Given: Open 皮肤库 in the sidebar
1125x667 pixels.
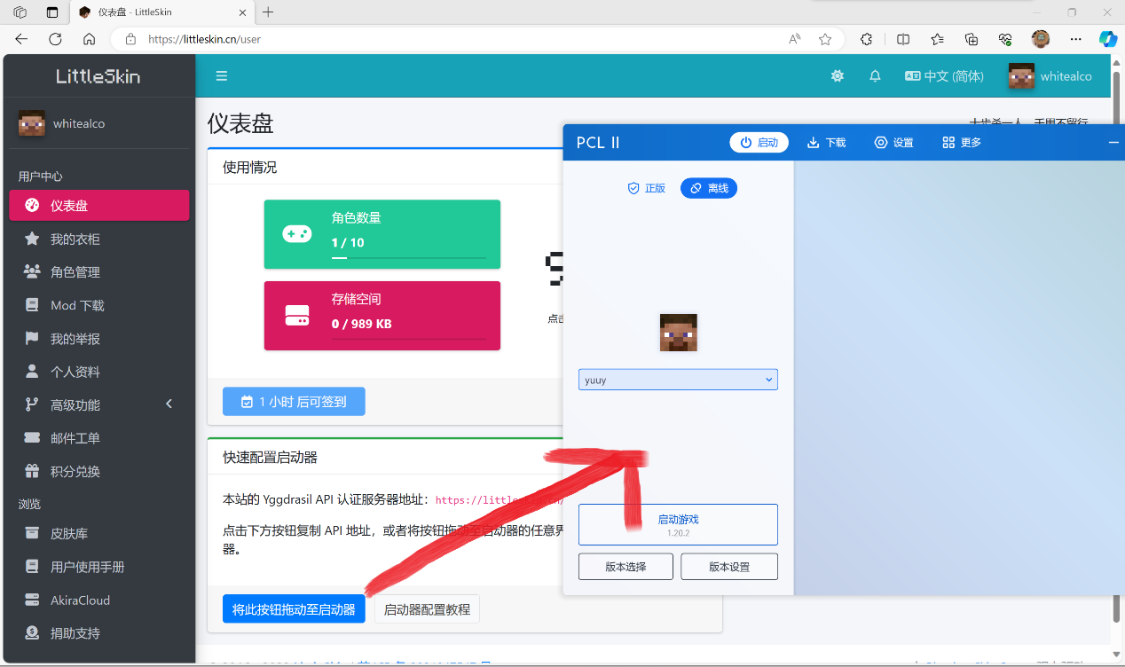Looking at the screenshot, I should [99, 533].
